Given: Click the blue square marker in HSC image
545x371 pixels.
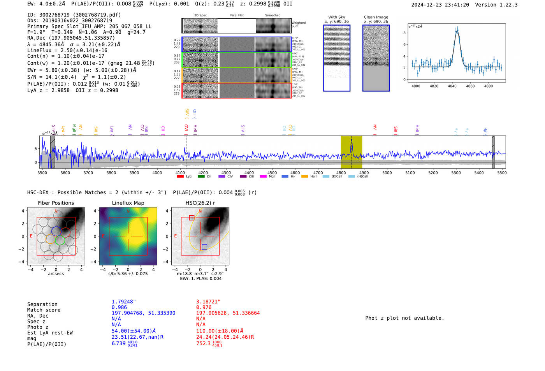Looking at the screenshot, I should (204, 247).
